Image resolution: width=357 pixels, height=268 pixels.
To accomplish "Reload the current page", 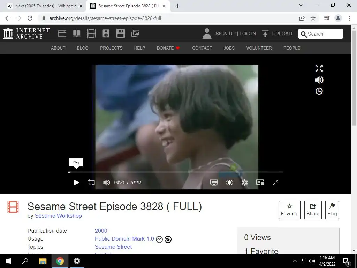I will [x=30, y=18].
